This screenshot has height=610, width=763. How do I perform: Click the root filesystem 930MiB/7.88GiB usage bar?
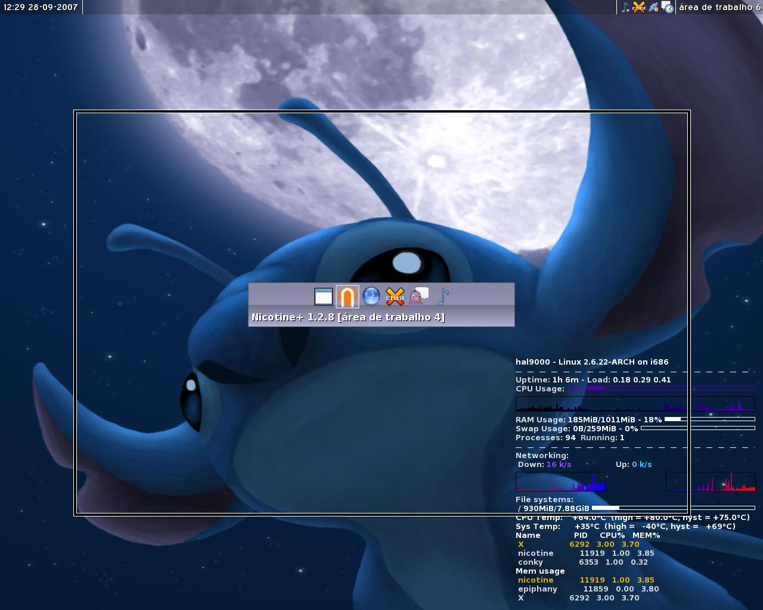[673, 508]
